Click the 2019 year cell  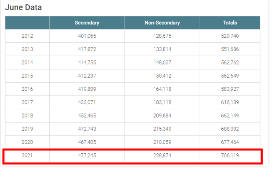tap(27, 129)
